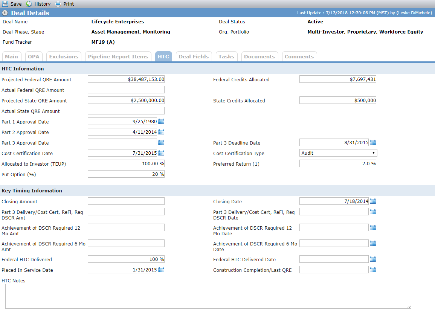
Task: Click the Put Option (%) field
Action: click(126, 174)
